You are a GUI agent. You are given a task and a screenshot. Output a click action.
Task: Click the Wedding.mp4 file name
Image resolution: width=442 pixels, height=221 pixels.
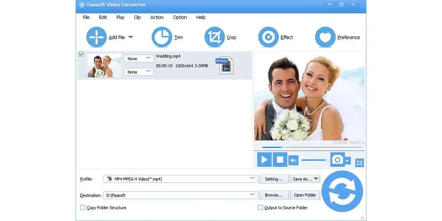tap(168, 56)
